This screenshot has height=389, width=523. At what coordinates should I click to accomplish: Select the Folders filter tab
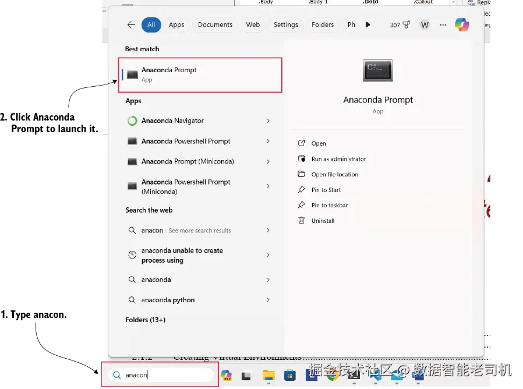pyautogui.click(x=323, y=24)
